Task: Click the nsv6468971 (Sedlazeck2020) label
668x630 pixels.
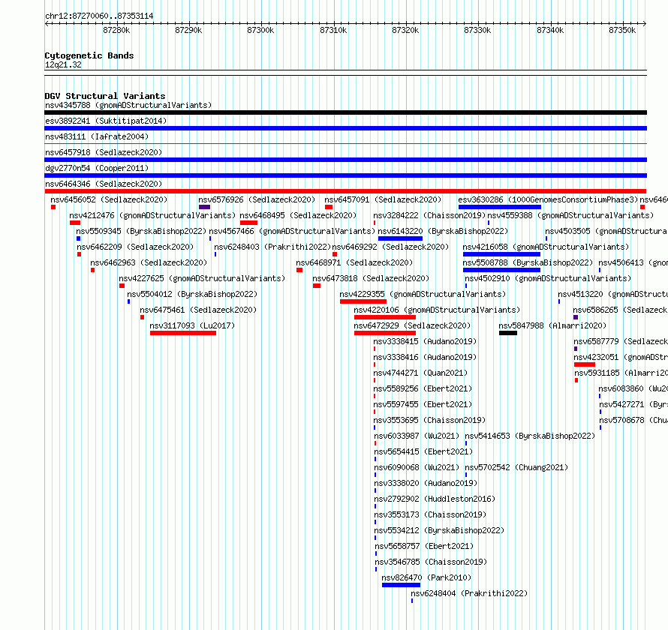Action: [x=354, y=262]
